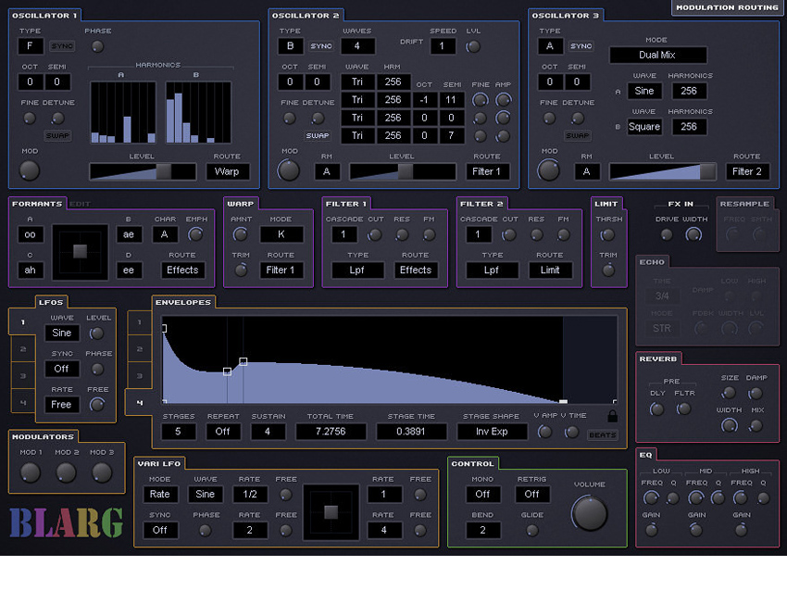The height and width of the screenshot is (591, 787).
Task: Click the Reverb Mix knob
Action: pyautogui.click(x=756, y=426)
